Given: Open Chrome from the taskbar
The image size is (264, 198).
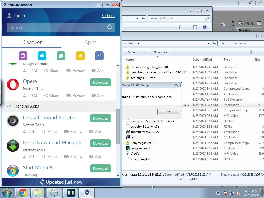Looking at the screenshot, I should tap(23, 193).
